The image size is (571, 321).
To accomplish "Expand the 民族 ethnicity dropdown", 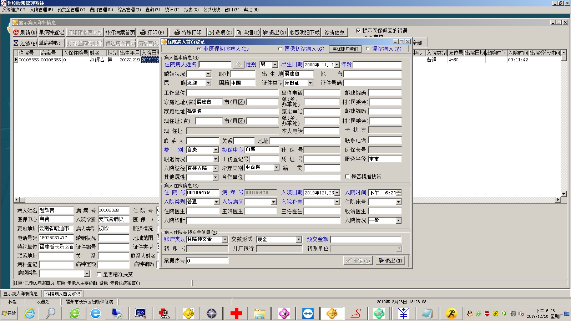I will [208, 83].
